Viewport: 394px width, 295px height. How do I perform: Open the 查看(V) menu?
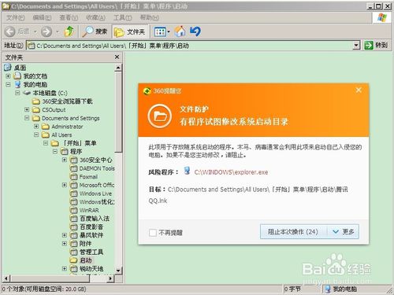(69, 17)
